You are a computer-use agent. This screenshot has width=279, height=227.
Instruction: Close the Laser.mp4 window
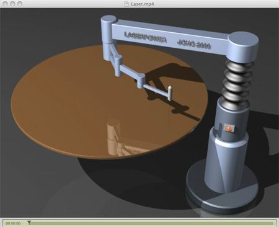[x=6, y=4]
